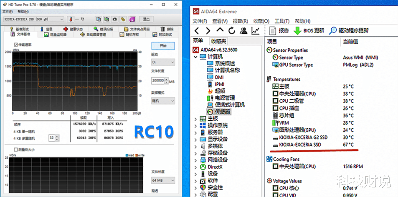
Task: Switch to the 磁盘监视器 disk monitor tab
Action: point(55,35)
